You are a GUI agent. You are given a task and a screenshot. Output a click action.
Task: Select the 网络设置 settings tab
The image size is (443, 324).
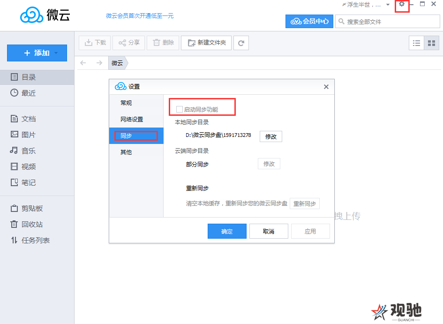pos(136,119)
